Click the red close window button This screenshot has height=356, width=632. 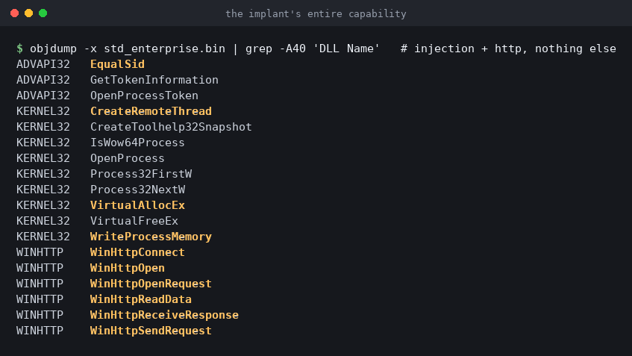(14, 13)
